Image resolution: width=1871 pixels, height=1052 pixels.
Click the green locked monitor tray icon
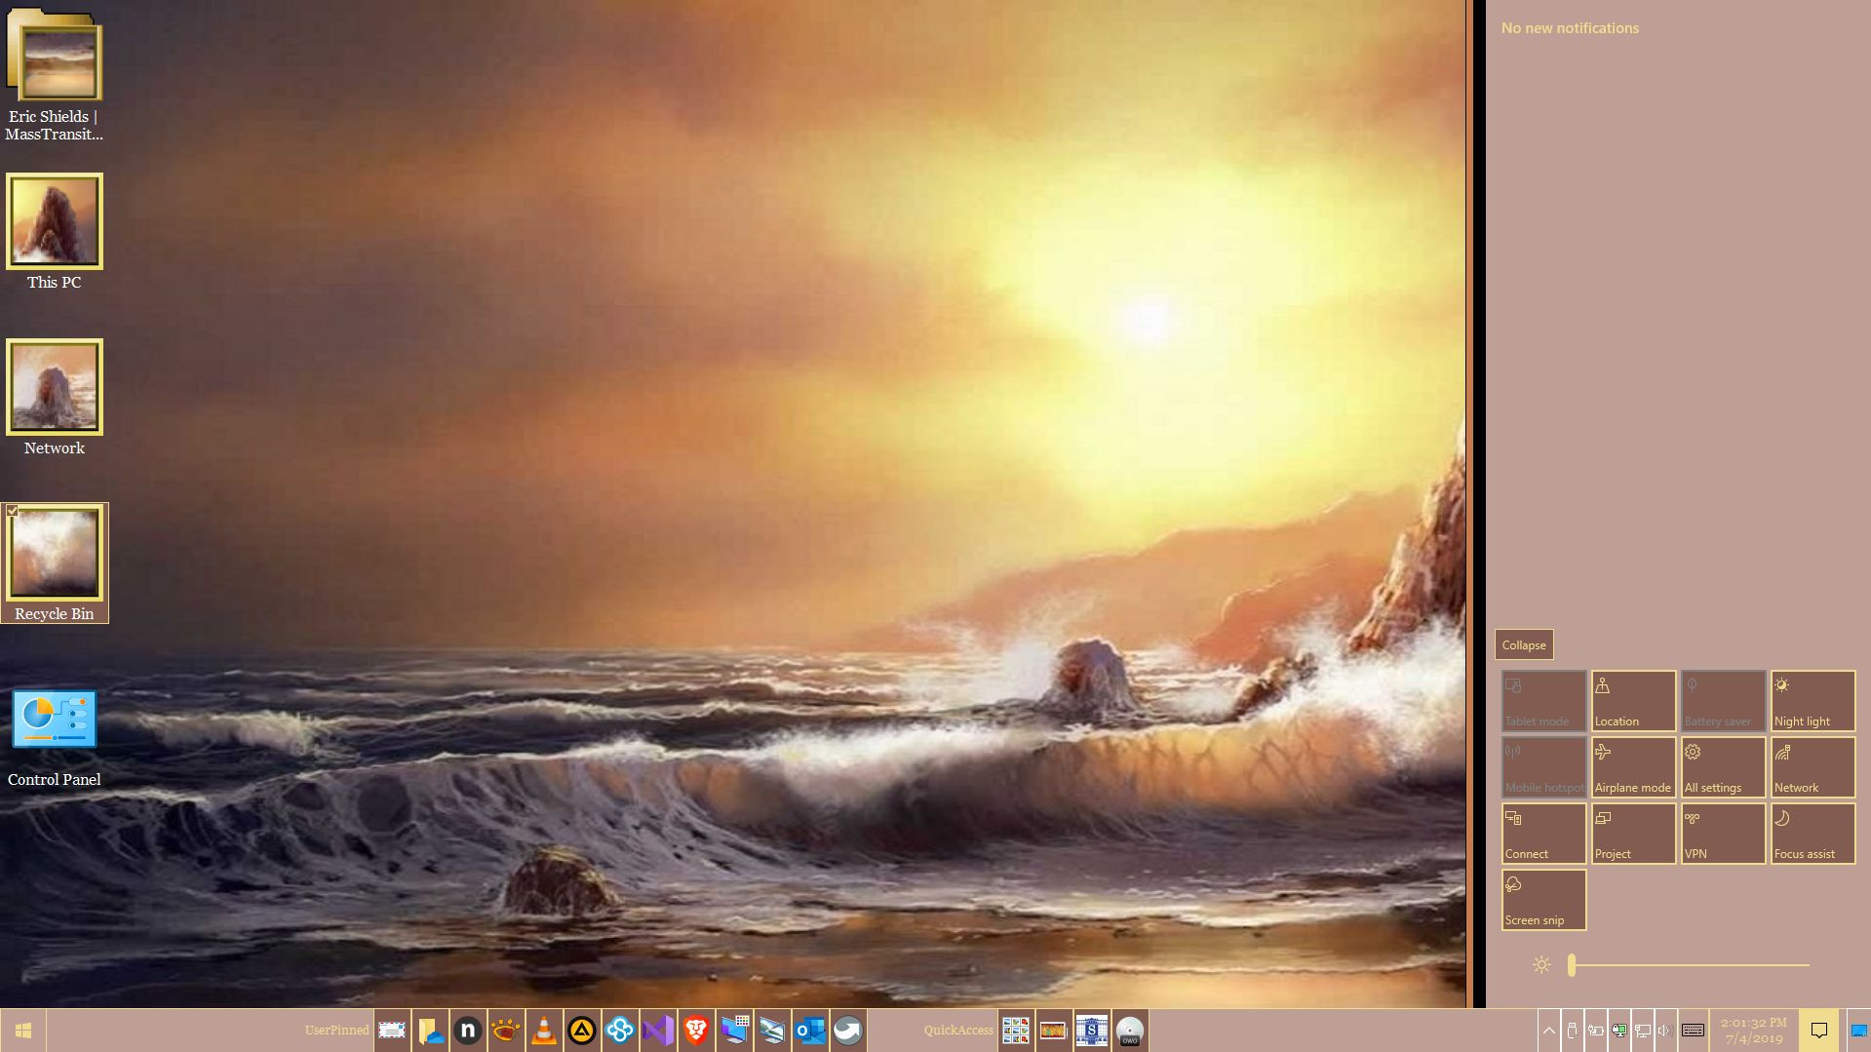[1619, 1031]
